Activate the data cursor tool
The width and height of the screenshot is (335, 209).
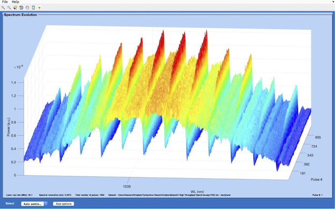pyautogui.click(x=15, y=8)
